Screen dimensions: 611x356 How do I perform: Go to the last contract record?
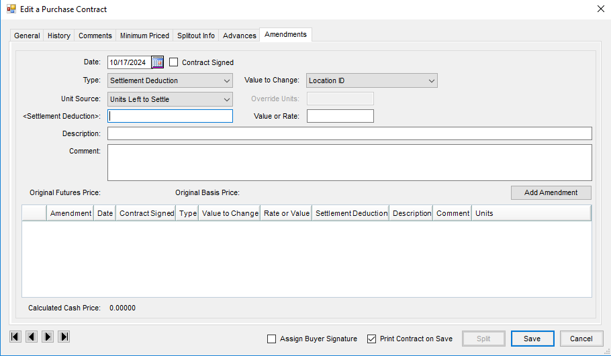tap(64, 337)
